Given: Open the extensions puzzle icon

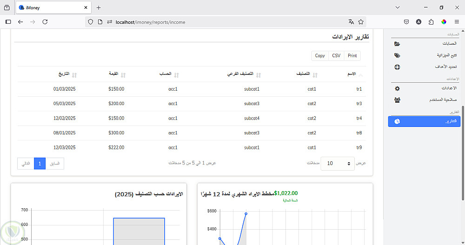Looking at the screenshot, I should pyautogui.click(x=431, y=22).
